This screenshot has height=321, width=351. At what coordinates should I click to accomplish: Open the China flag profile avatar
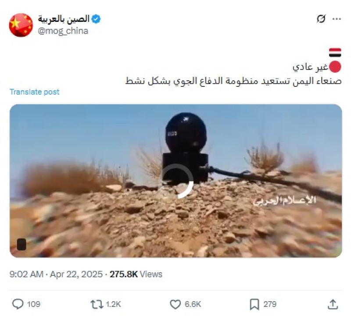point(21,25)
